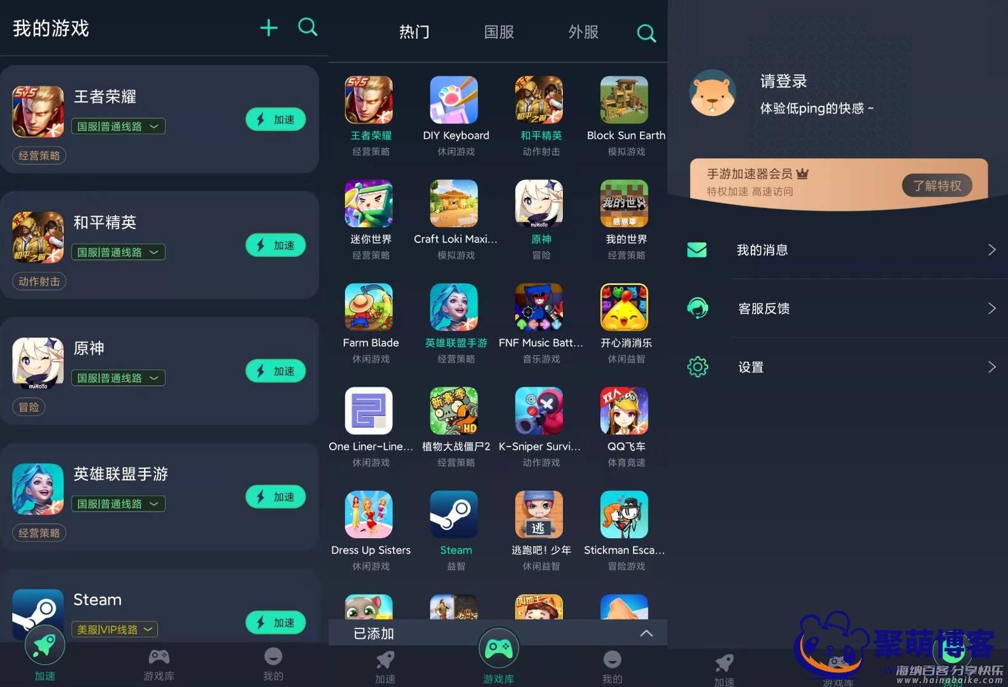Open 植物大战僵尸2 game icon

coord(453,411)
